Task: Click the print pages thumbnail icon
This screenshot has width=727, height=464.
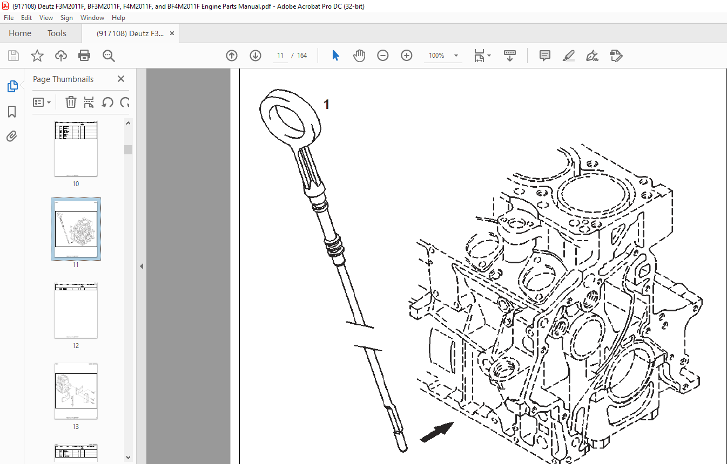Action: [89, 102]
